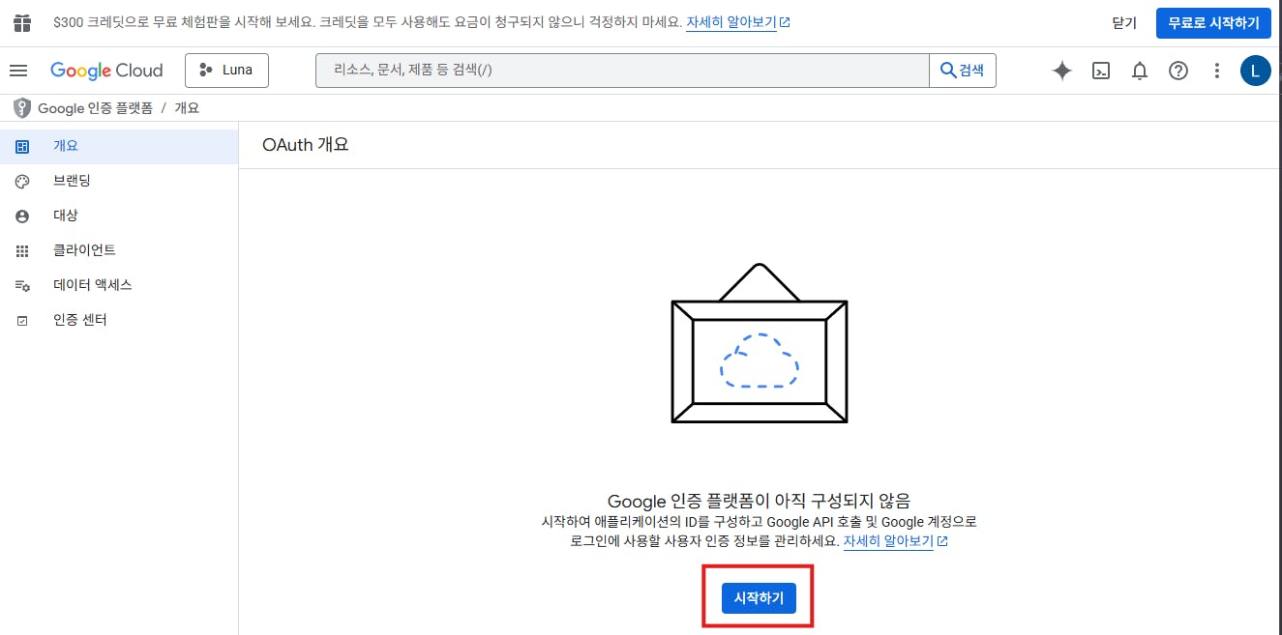Click the 검색 search button
This screenshot has width=1282, height=635.
pos(962,71)
